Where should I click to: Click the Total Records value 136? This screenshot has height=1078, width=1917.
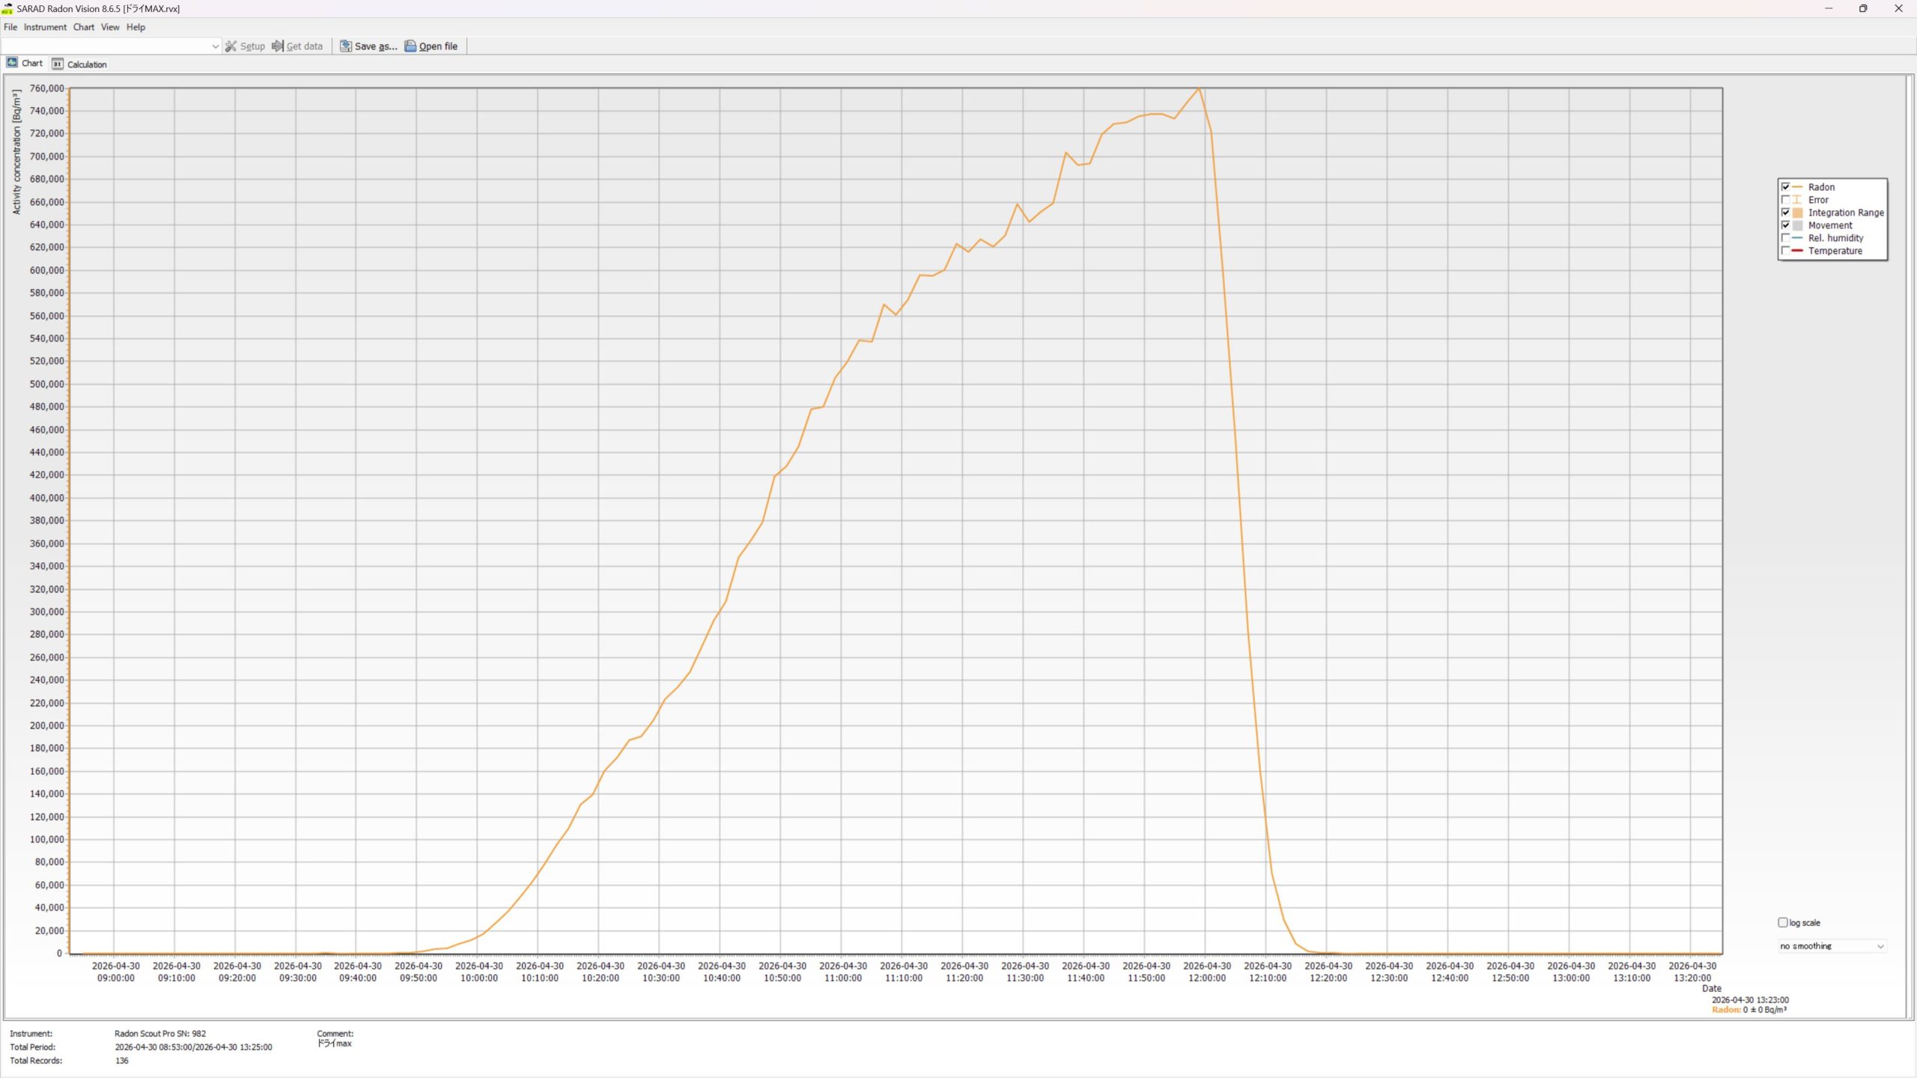point(121,1061)
